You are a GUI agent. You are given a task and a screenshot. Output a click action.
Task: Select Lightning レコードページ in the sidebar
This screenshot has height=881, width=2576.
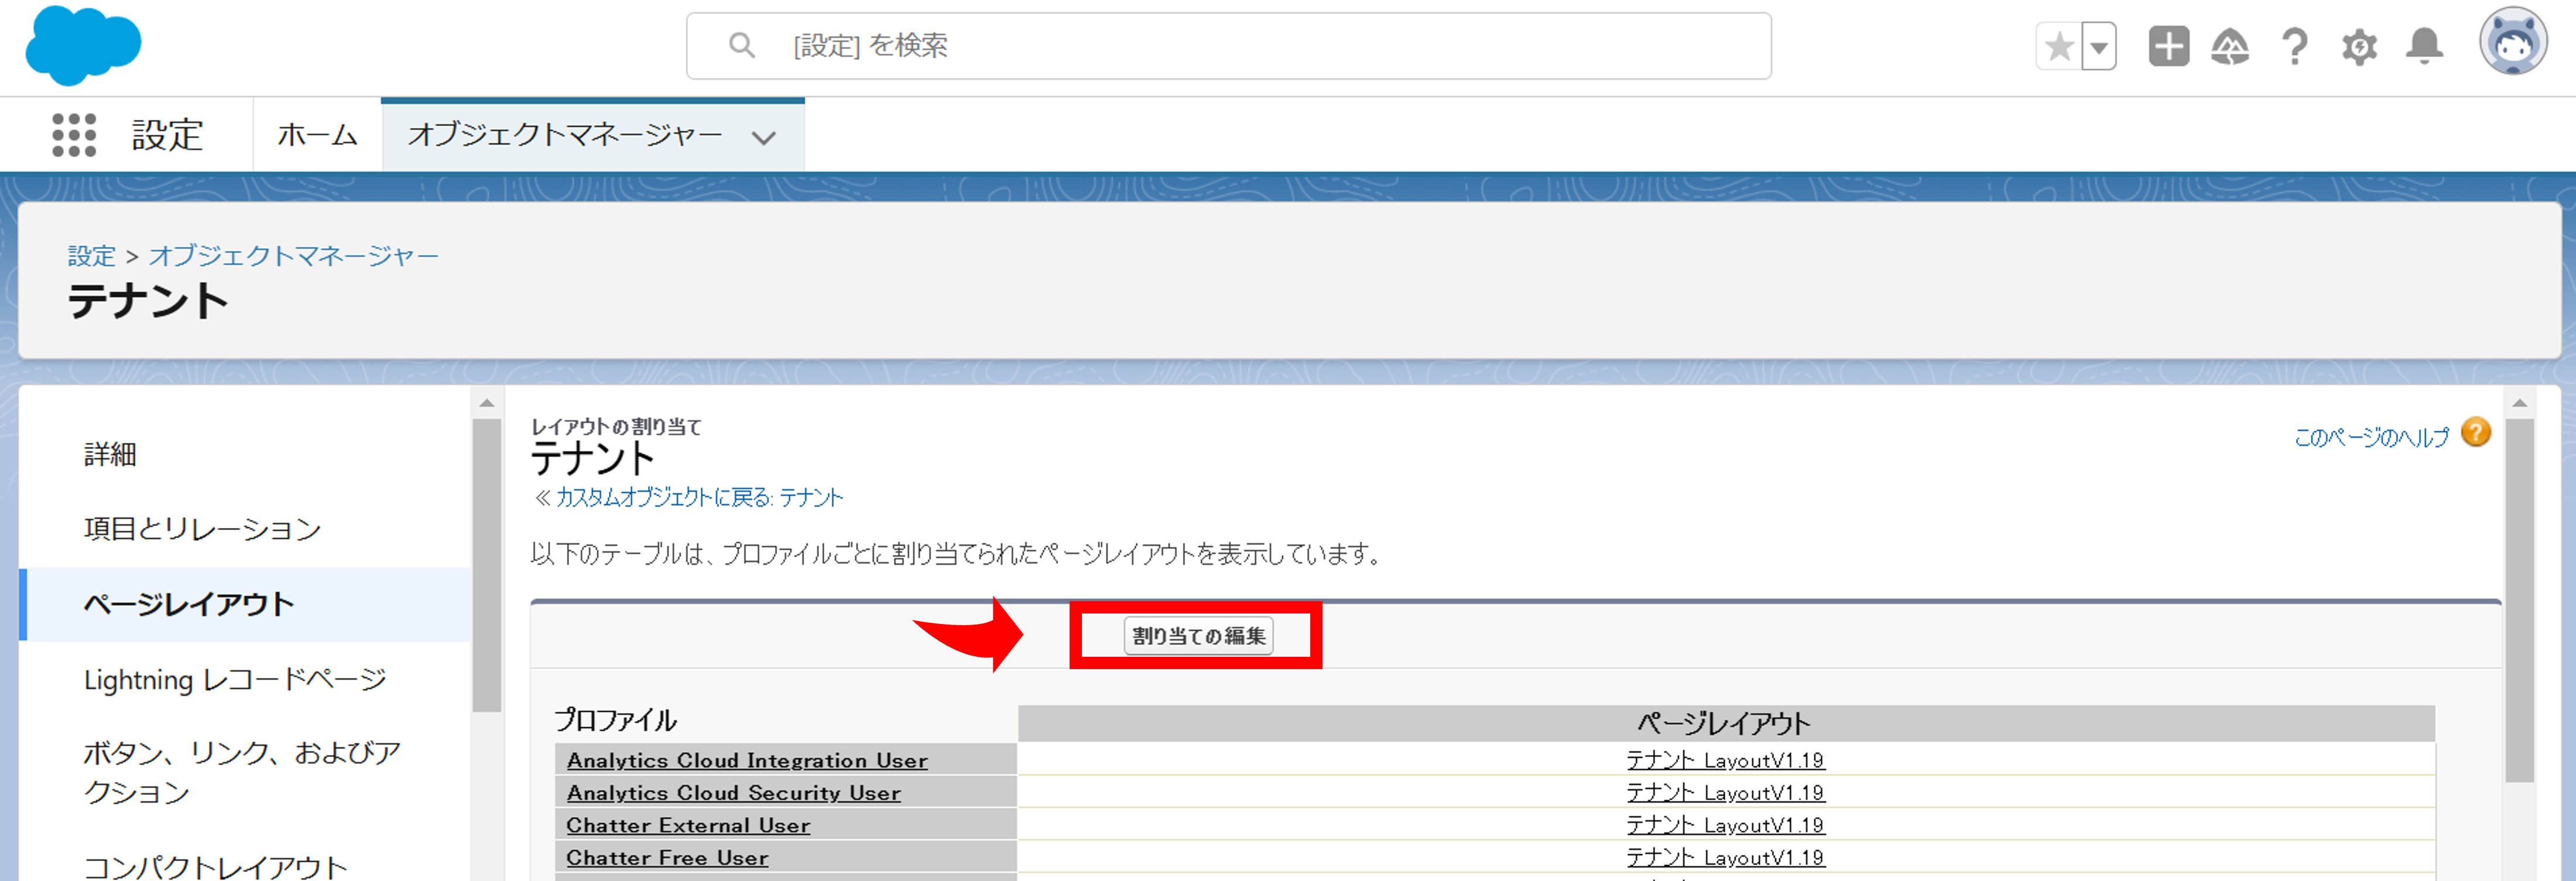click(x=234, y=679)
